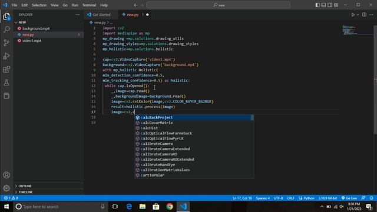Open the Go menu
377x212 pixels.
[65, 5]
